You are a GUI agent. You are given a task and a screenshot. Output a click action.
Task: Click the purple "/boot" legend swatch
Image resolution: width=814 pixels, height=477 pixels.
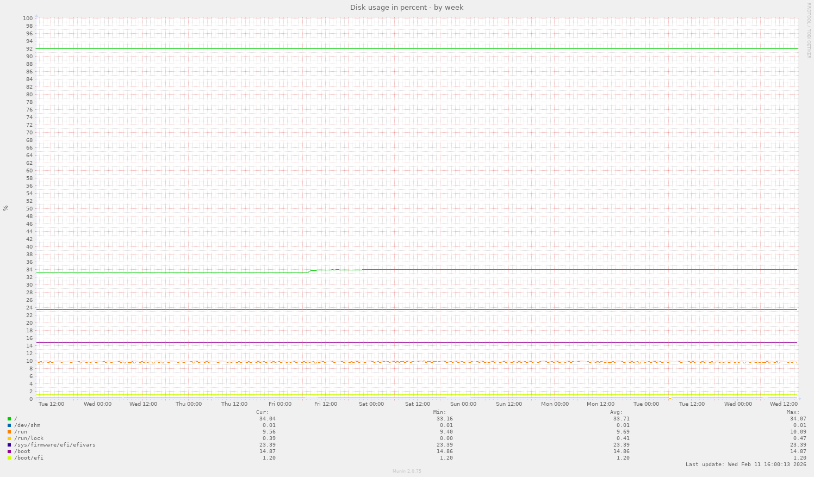[9, 451]
